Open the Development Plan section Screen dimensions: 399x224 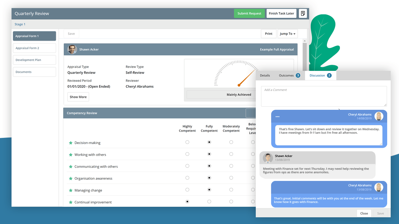point(35,60)
